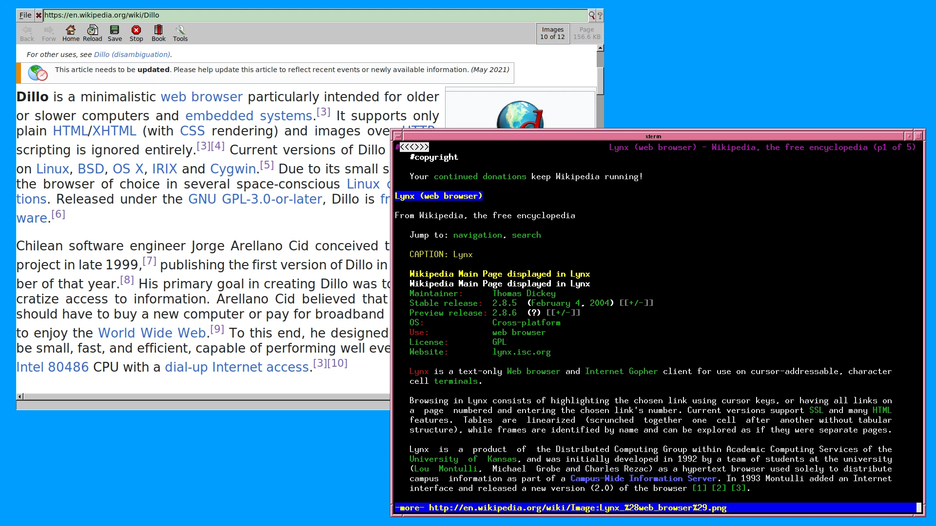Screen dimensions: 936x526
Task: Click footnote reference [9]
Action: 217,330
